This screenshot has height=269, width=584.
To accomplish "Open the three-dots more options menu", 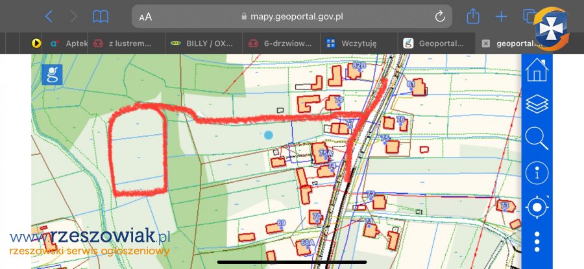I will point(537,241).
